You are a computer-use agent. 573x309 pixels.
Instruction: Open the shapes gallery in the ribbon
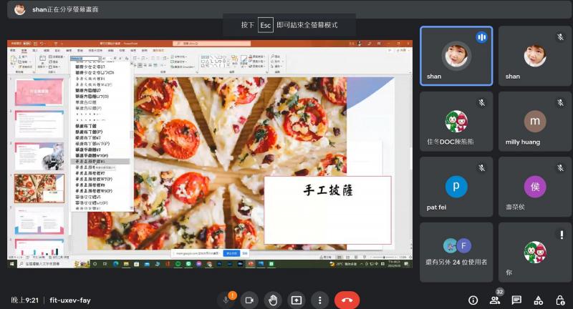click(x=215, y=62)
